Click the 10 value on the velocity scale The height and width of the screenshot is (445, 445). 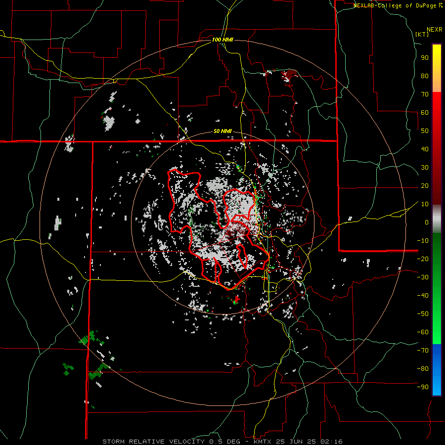pyautogui.click(x=425, y=204)
